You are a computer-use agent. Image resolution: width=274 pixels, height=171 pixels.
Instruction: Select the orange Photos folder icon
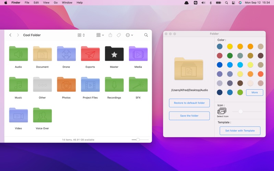66,84
